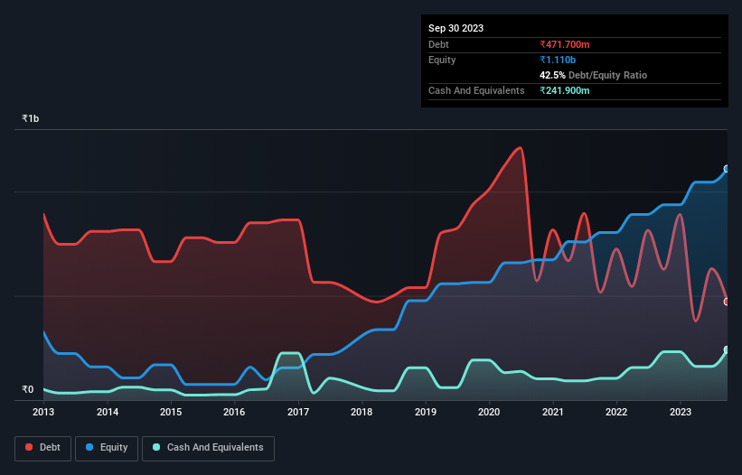Click the ₹0 y-axis label
Viewport: 742px width, 475px height.
27,389
